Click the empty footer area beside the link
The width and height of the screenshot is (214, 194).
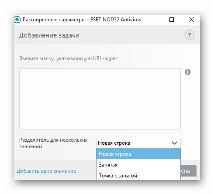coord(86,171)
